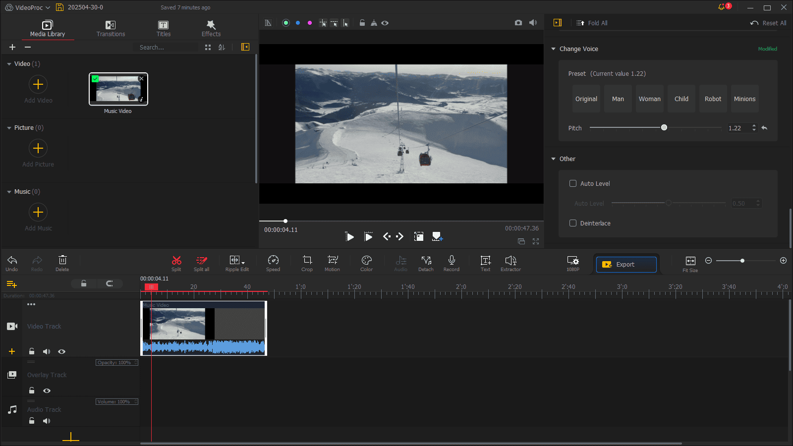Click the media library Search field
This screenshot has width=793, height=446.
point(166,47)
